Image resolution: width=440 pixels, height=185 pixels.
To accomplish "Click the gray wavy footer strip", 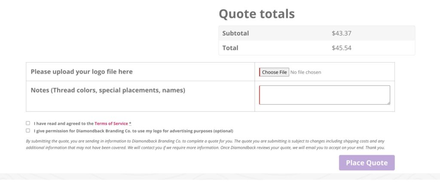I will (220, 176).
